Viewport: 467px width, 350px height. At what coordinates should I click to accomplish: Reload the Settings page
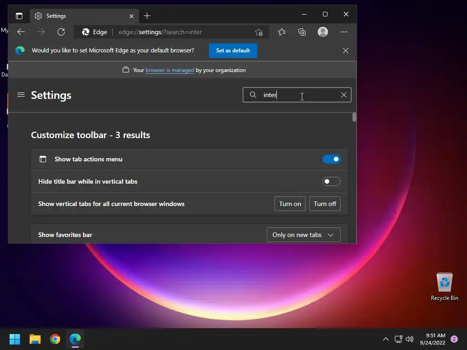pyautogui.click(x=61, y=32)
